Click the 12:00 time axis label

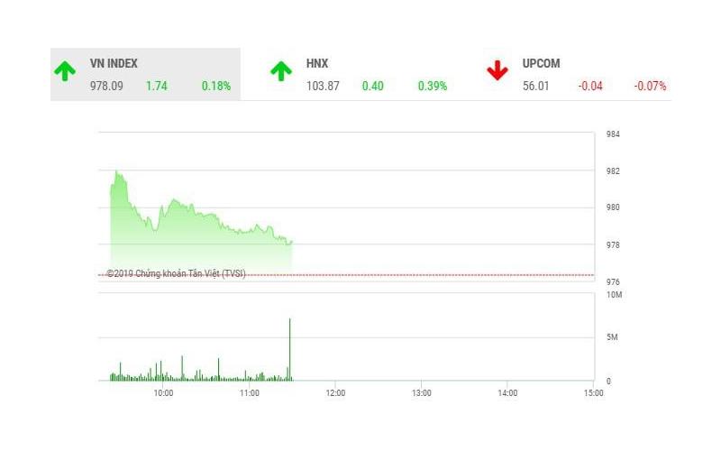pyautogui.click(x=334, y=392)
